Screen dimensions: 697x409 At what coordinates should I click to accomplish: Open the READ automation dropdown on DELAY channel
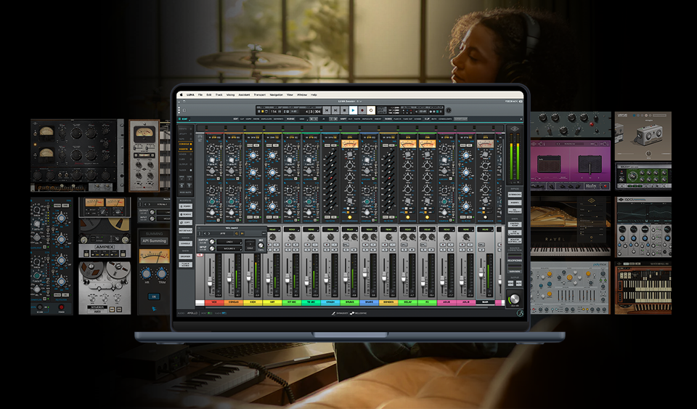[407, 229]
